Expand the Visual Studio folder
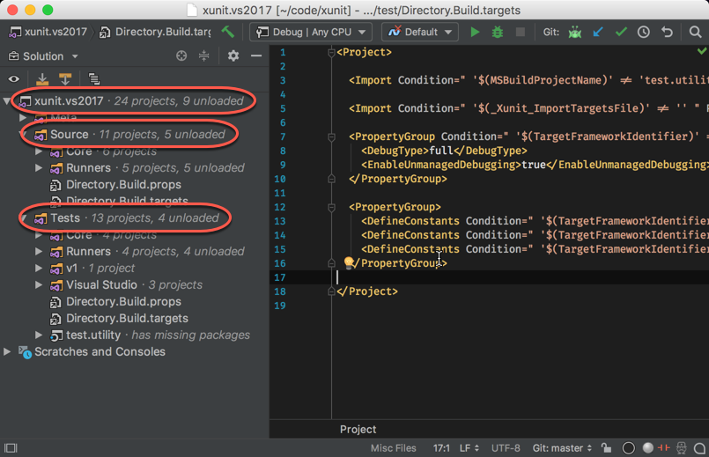 click(39, 284)
